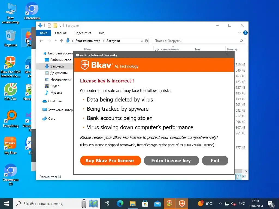Image resolution: width=279 pixels, height=209 pixels.
Task: Click Buy Bkav Pro license button
Action: 110,161
